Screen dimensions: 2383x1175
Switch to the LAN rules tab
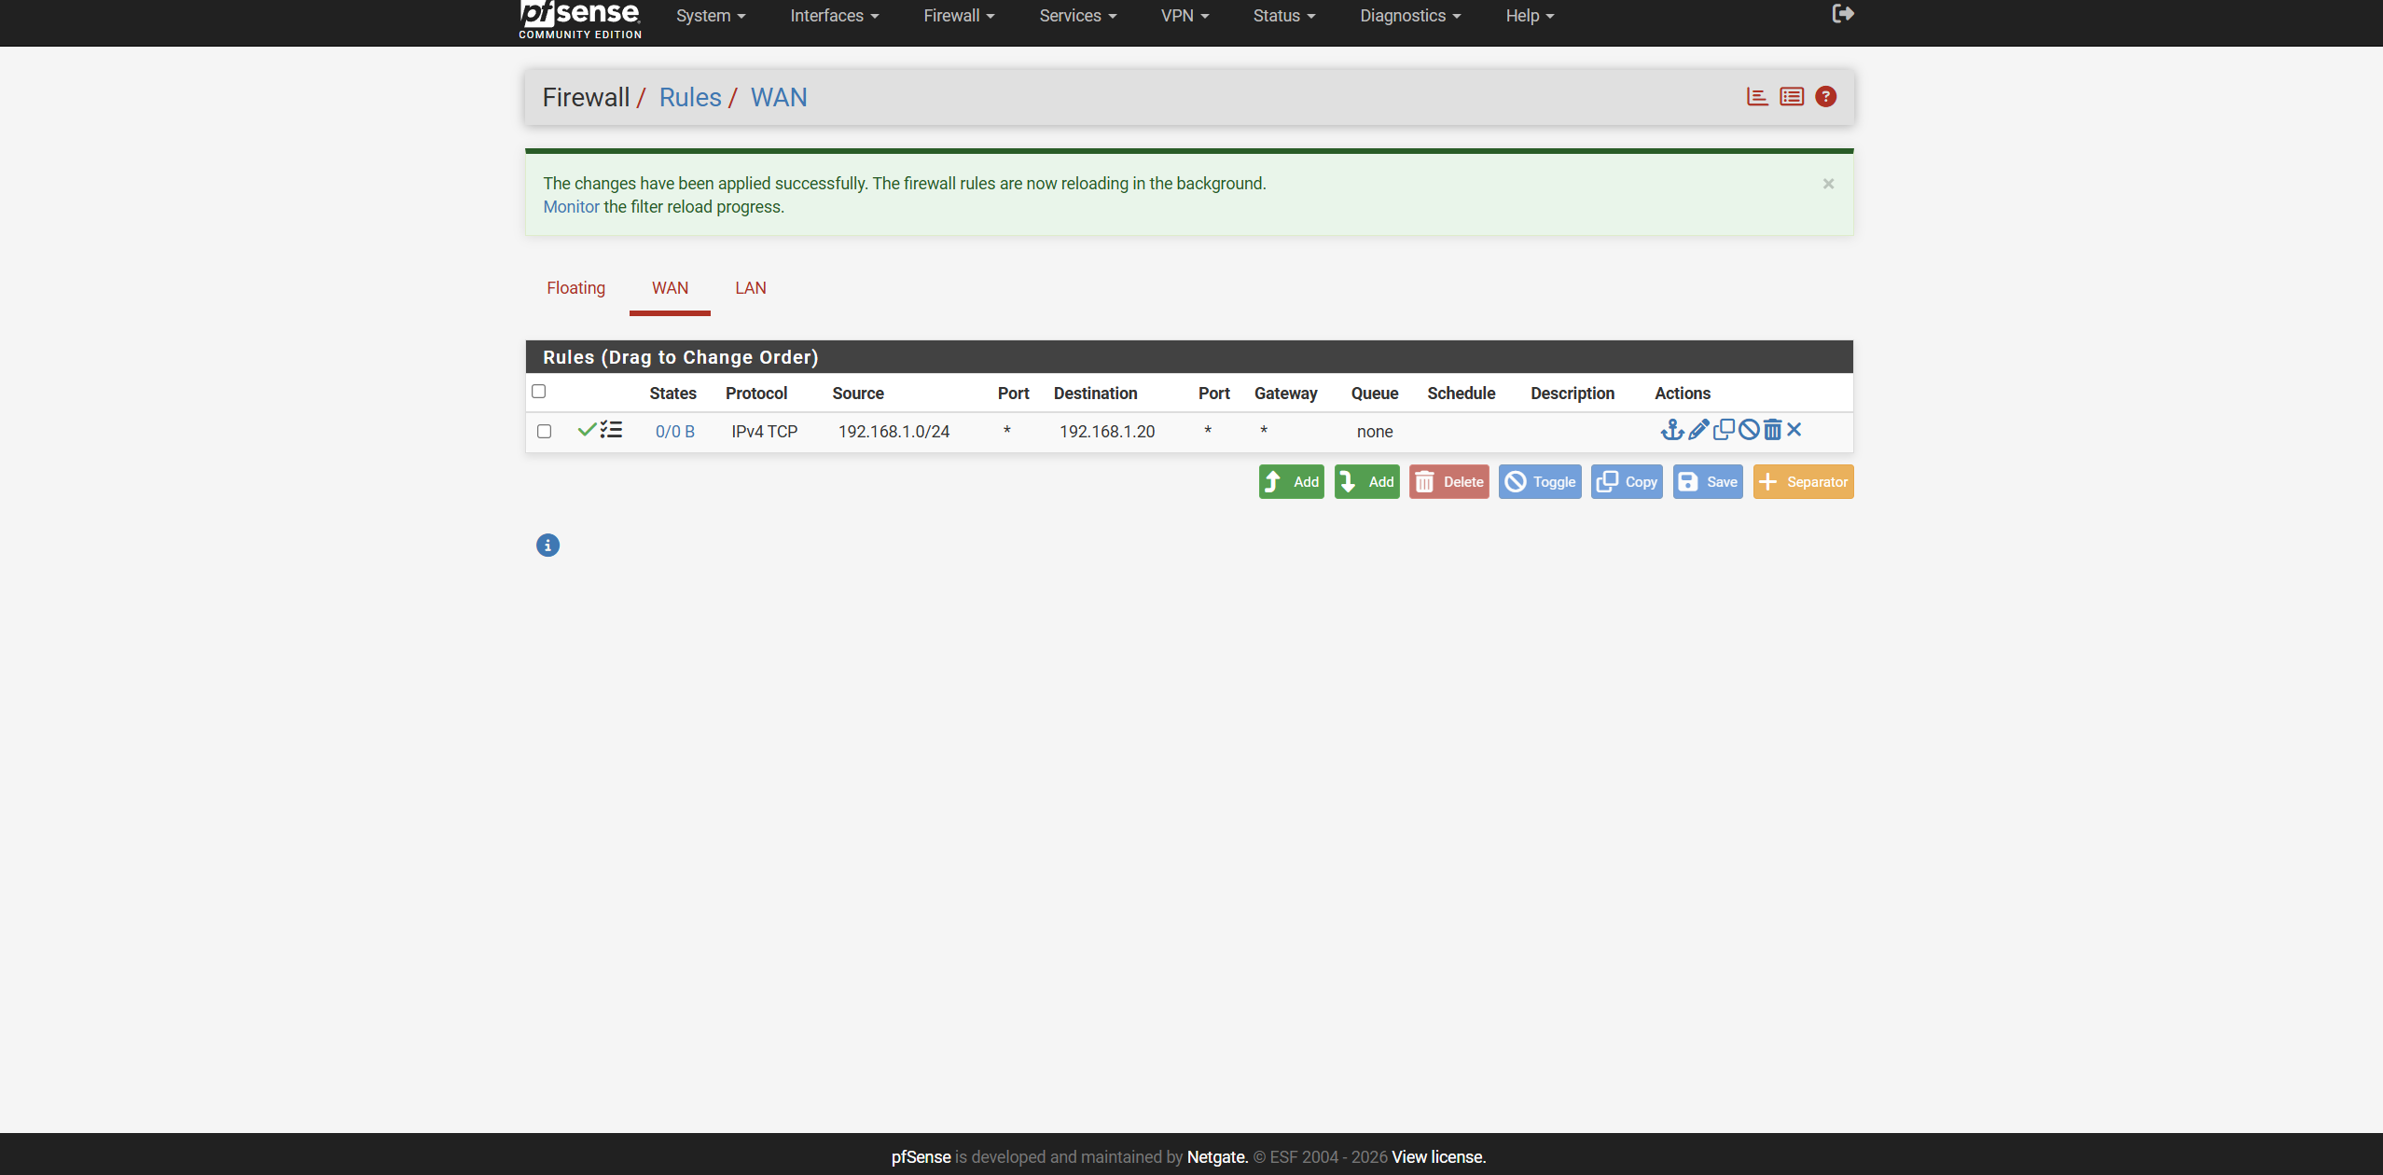click(x=751, y=288)
